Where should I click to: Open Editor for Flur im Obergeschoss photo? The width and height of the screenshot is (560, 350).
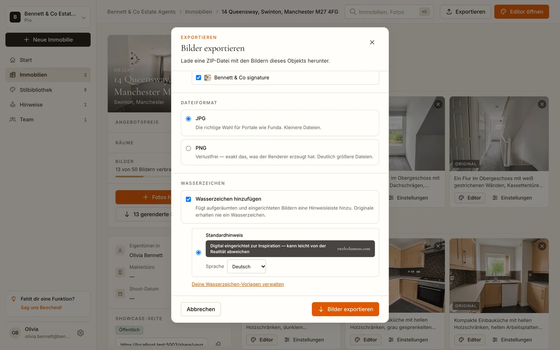[x=470, y=198]
